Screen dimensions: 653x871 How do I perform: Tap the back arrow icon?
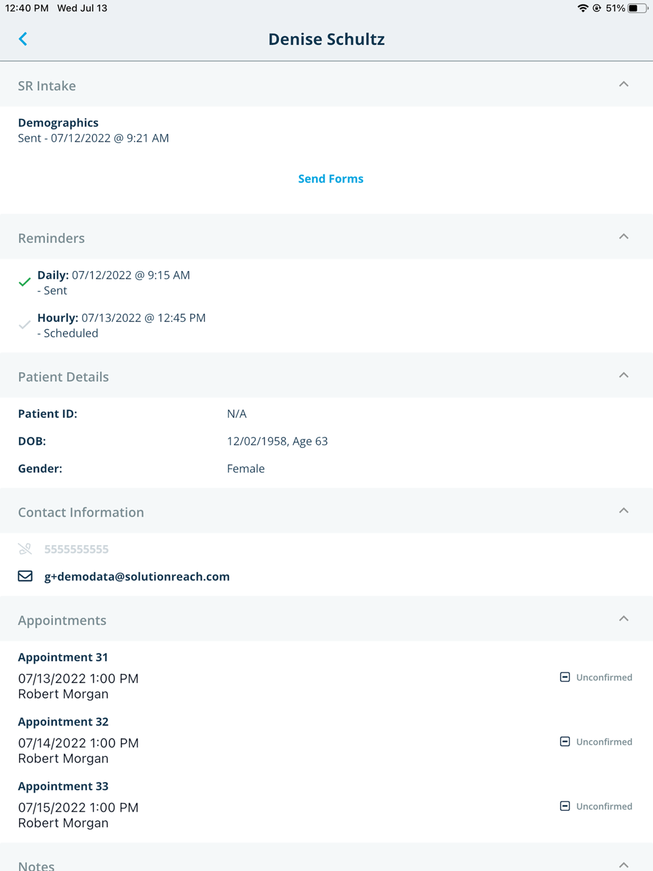point(23,39)
